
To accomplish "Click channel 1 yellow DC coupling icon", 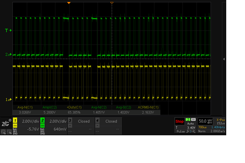I will pos(15,126).
